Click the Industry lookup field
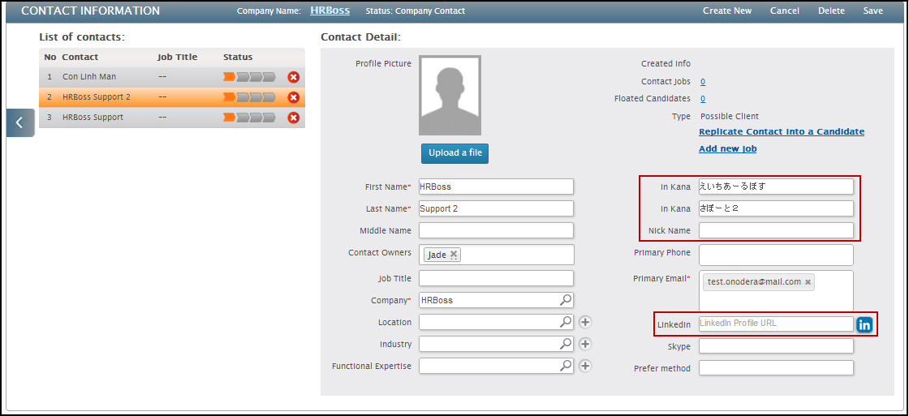Image resolution: width=909 pixels, height=416 pixels. pos(496,344)
